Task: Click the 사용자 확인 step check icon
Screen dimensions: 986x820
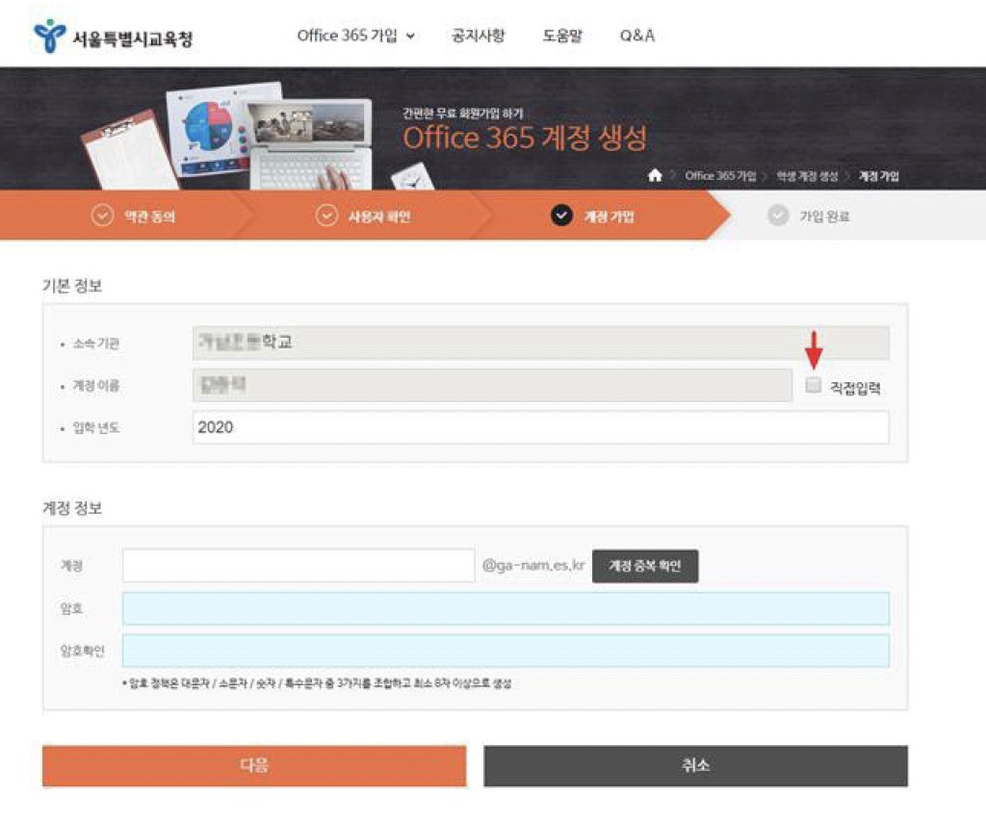Action: pyautogui.click(x=326, y=216)
